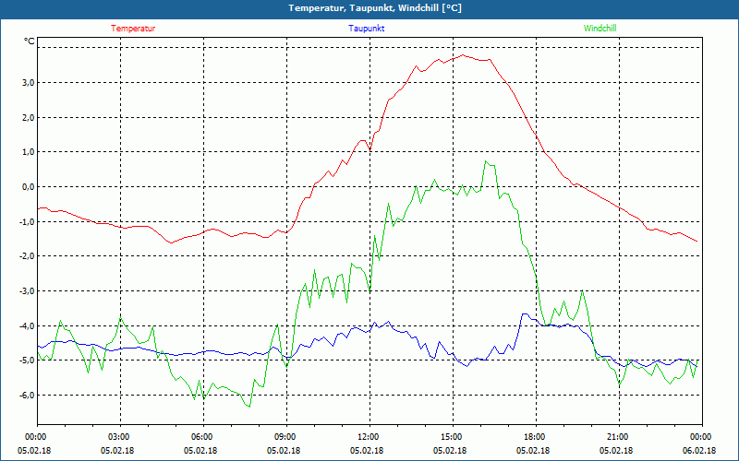The height and width of the screenshot is (461, 739).
Task: Click the chart title 'Temperatur, Taupunkt, Windchill [°C]'
Action: 375,8
